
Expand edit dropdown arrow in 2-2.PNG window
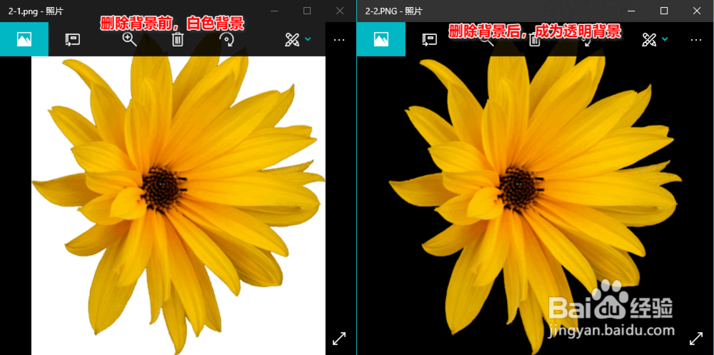(665, 39)
